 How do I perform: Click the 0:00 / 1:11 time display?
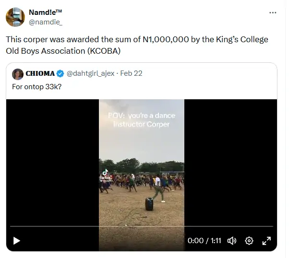pos(203,241)
